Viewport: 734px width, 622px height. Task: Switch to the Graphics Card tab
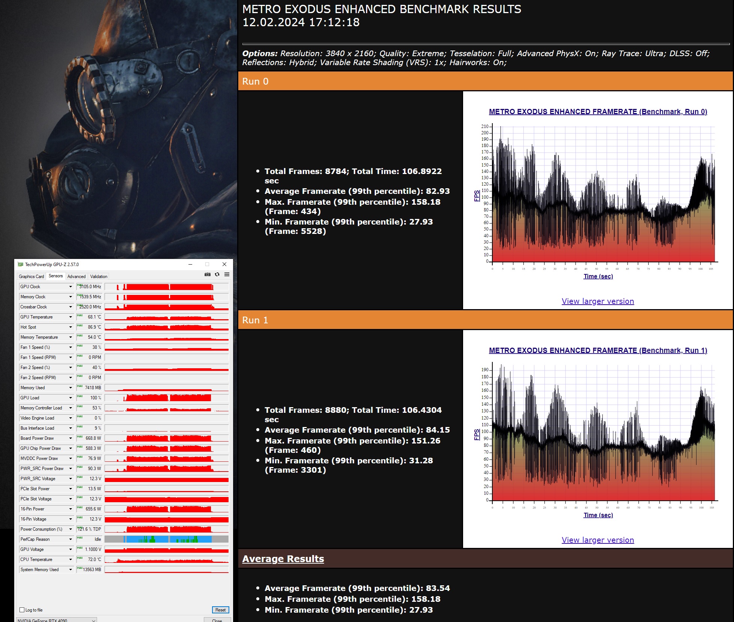point(31,277)
